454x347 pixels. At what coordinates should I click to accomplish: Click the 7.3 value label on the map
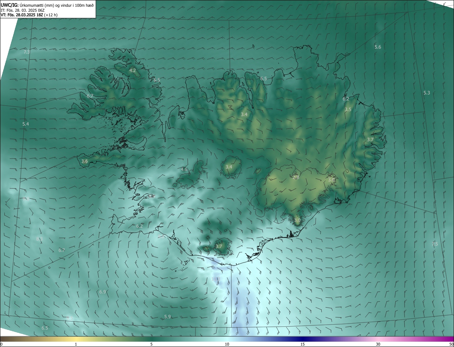pos(27,52)
